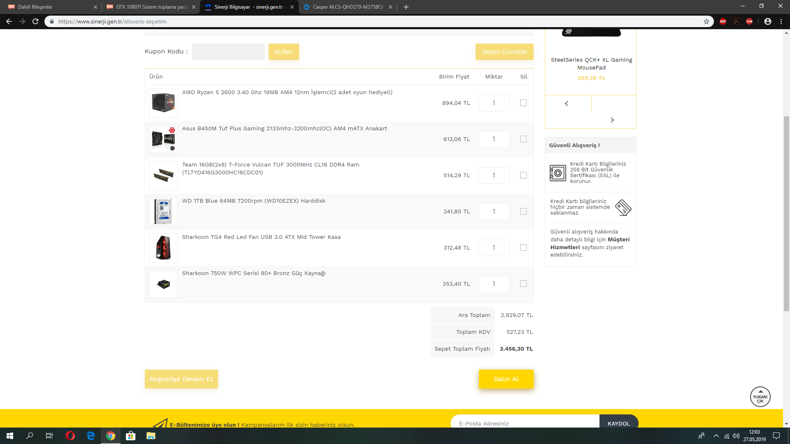Tick delete box for WD 1TB Blue
790x444 pixels.
[x=523, y=212]
